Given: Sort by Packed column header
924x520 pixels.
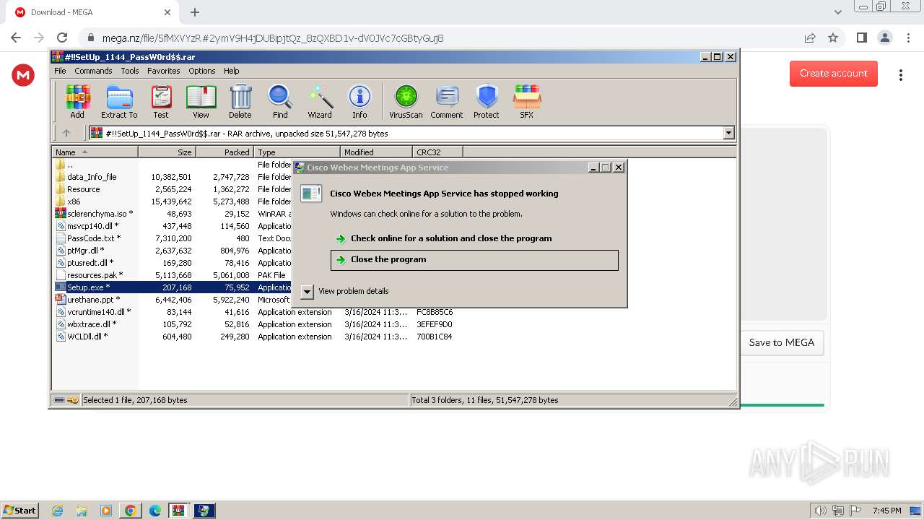Looking at the screenshot, I should (225, 152).
